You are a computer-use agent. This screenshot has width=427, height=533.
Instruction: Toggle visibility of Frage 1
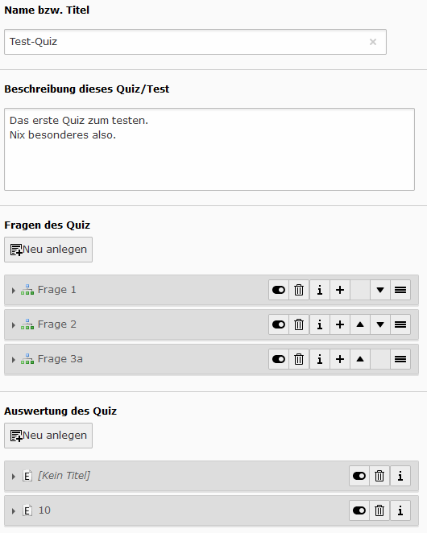click(x=279, y=290)
